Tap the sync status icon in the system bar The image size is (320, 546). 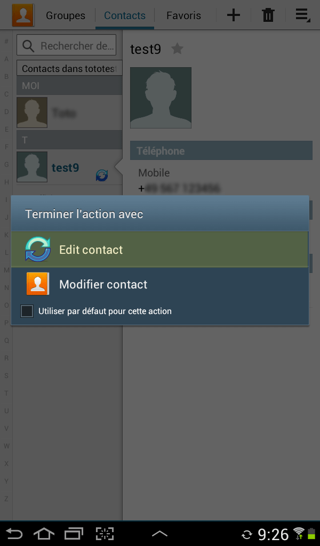tap(246, 534)
